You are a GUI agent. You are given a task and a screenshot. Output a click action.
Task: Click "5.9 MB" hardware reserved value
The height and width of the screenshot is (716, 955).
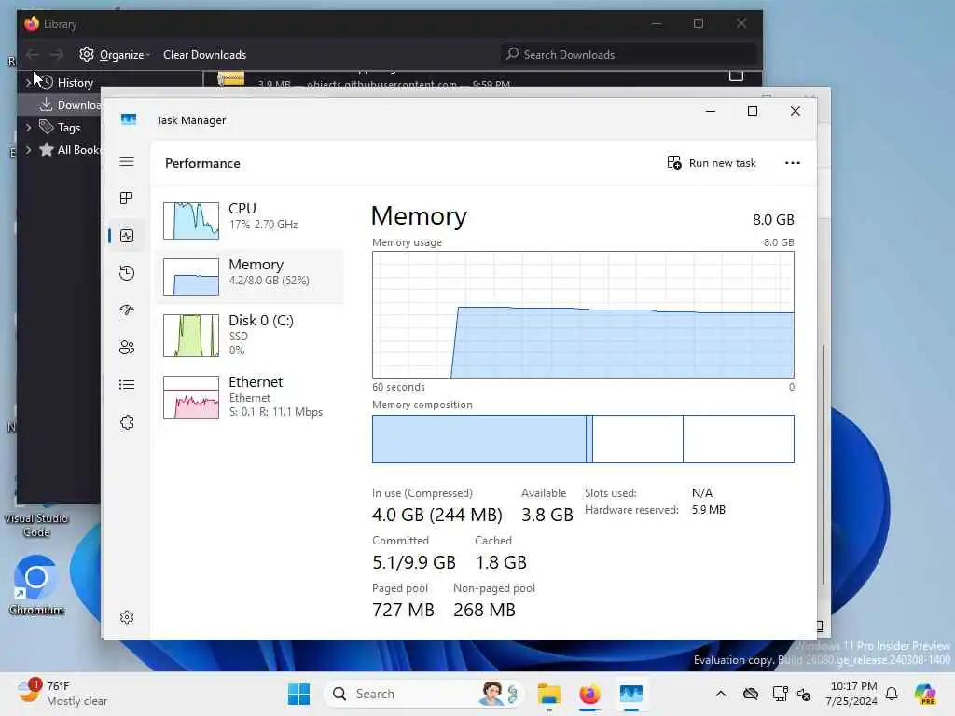tap(709, 510)
